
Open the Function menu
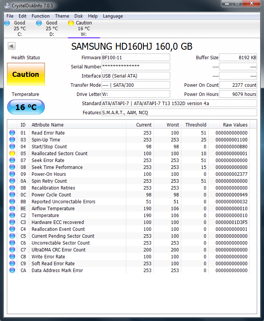tap(40, 16)
